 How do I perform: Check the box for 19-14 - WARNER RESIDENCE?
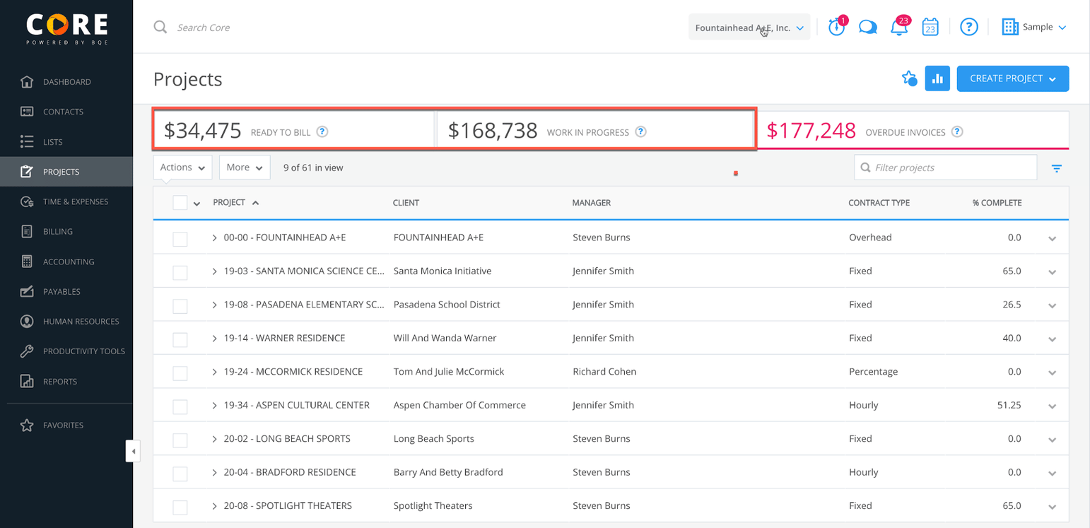coord(180,339)
